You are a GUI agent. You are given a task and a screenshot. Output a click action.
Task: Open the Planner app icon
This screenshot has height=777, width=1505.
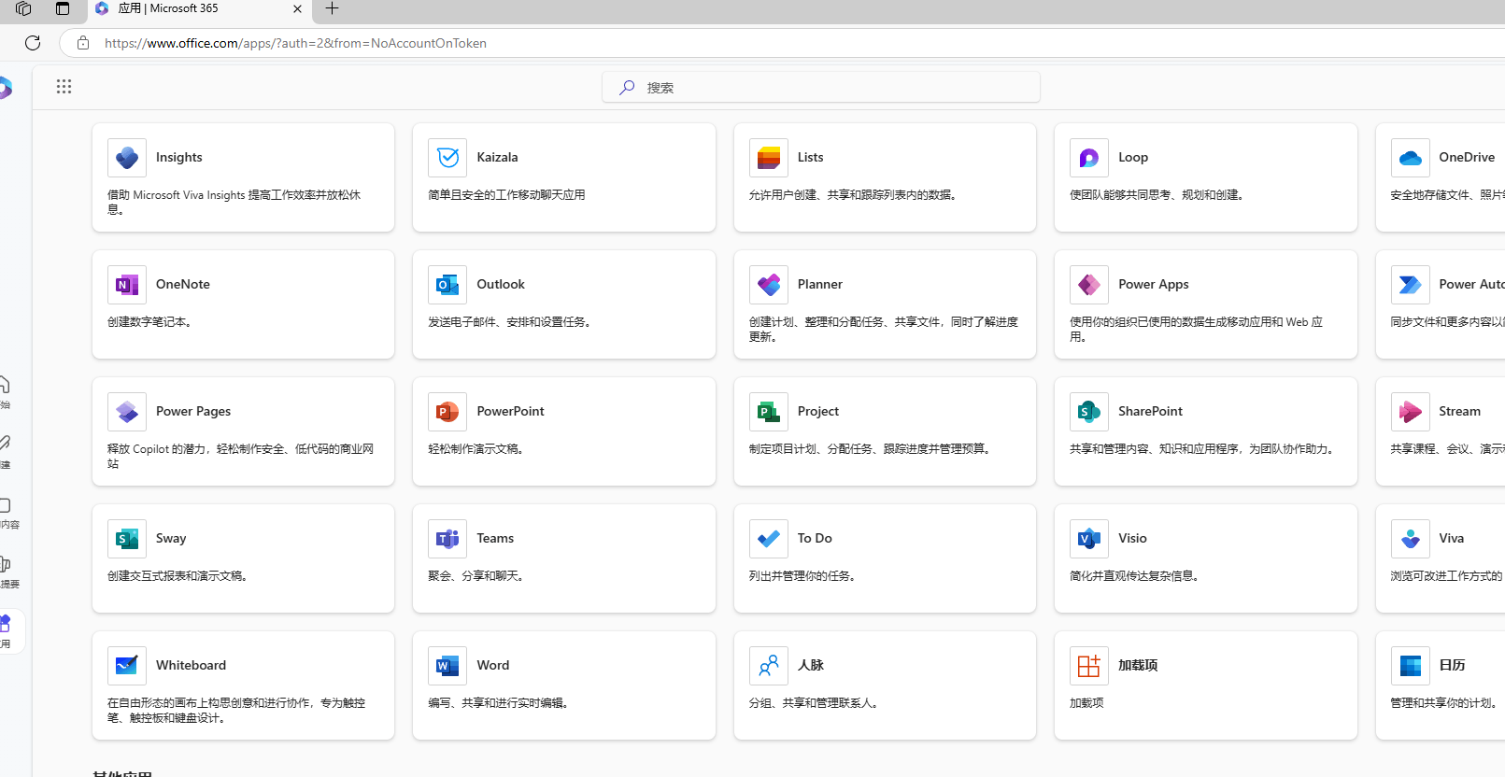point(769,285)
